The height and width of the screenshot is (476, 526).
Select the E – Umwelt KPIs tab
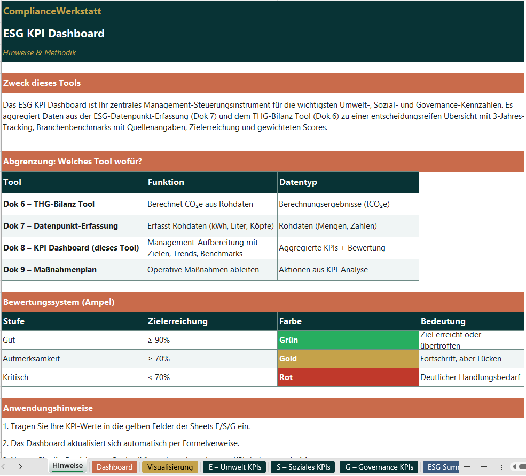point(235,466)
